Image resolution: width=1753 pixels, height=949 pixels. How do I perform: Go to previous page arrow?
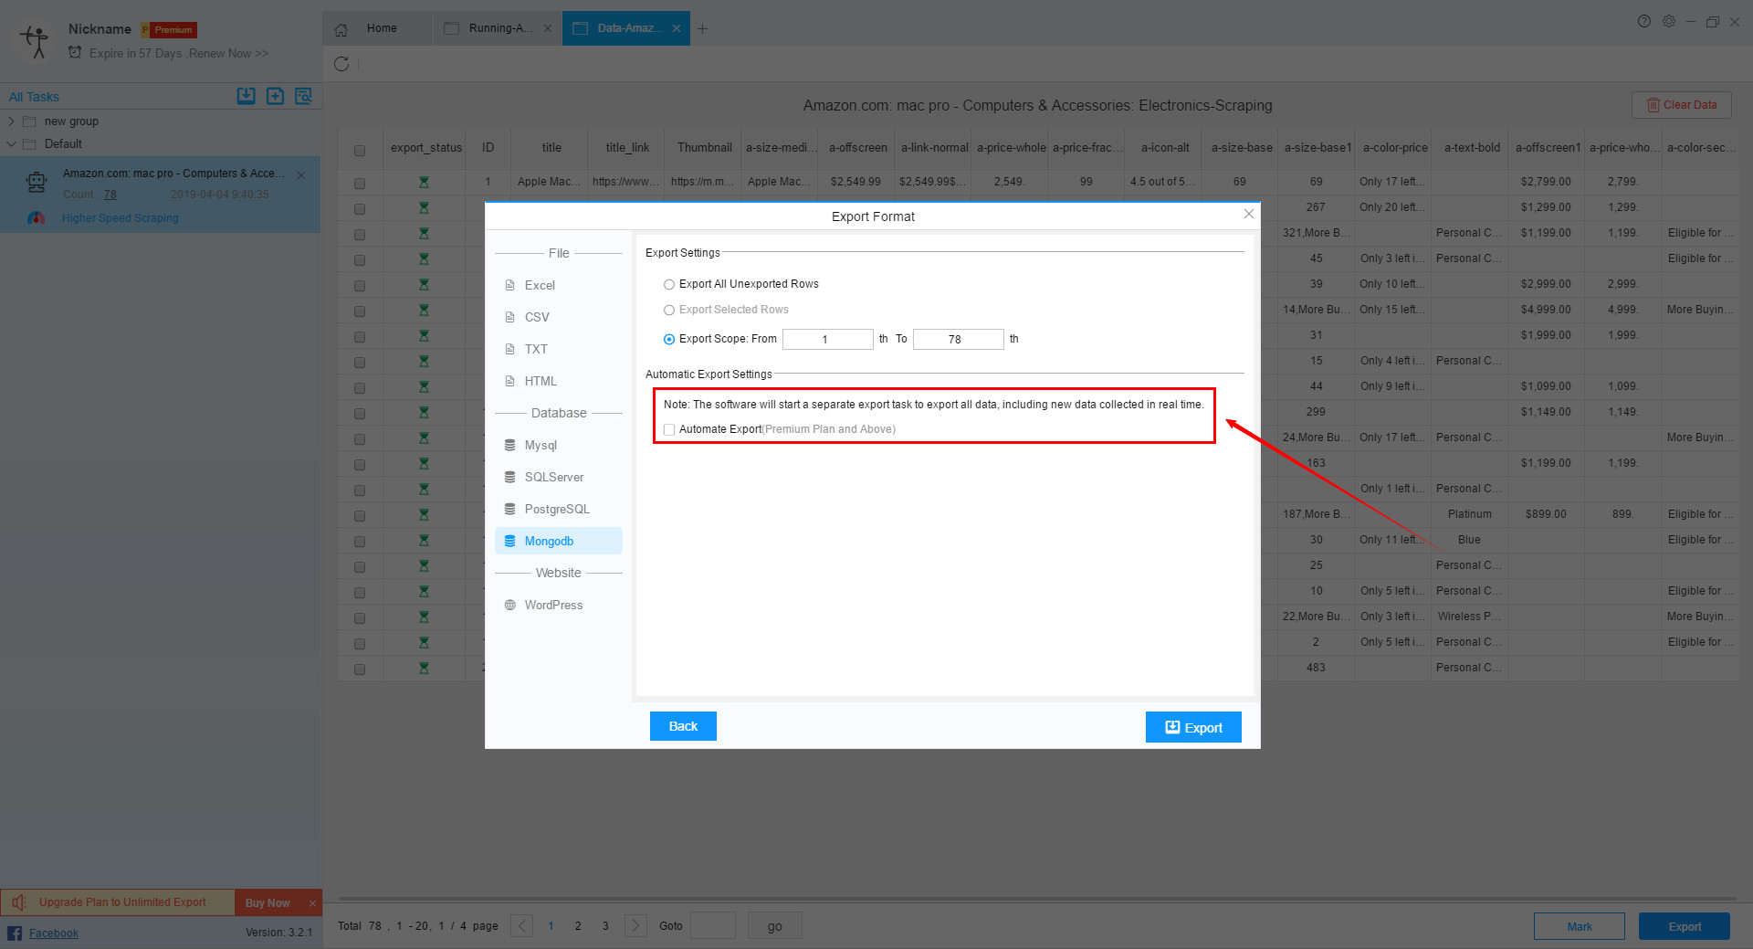tap(521, 925)
